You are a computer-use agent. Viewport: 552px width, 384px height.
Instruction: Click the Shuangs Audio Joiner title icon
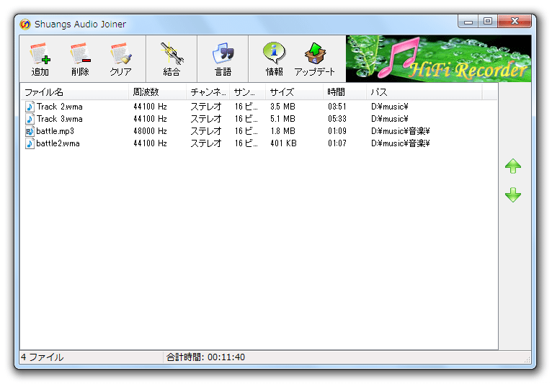[25, 24]
